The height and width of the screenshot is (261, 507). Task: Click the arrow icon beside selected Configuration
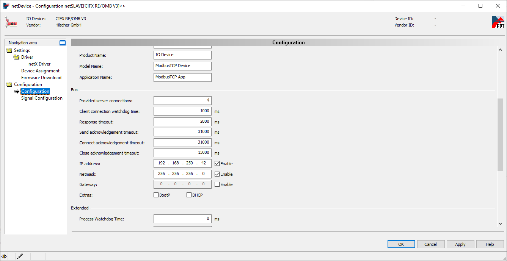click(x=17, y=92)
